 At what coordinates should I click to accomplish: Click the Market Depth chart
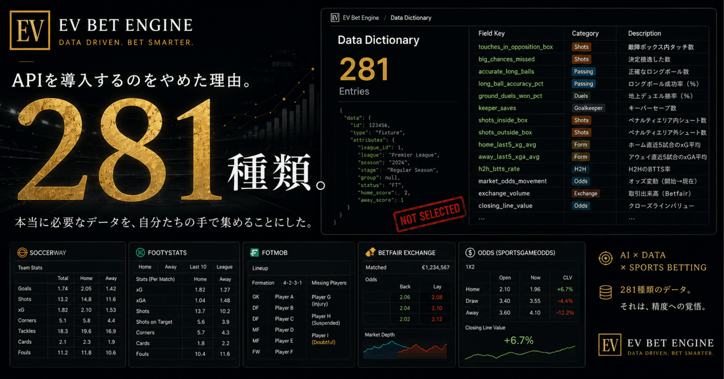[x=405, y=349]
